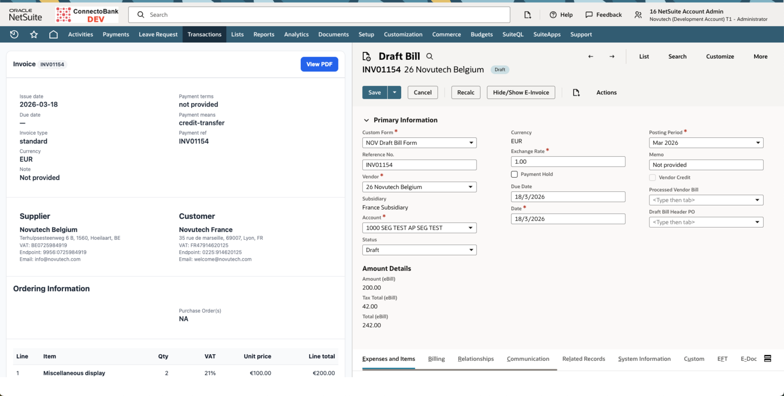Switch to the Billing tab
Image resolution: width=784 pixels, height=396 pixels.
pos(436,359)
